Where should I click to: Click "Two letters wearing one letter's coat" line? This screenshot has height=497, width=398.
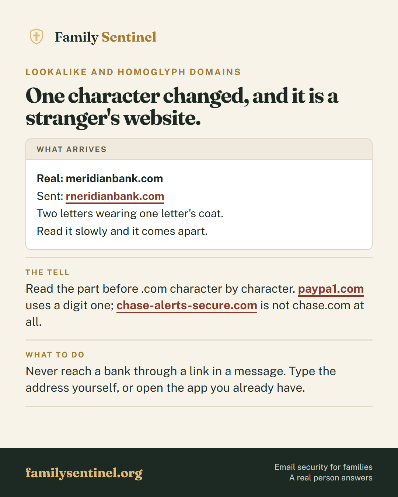point(130,214)
